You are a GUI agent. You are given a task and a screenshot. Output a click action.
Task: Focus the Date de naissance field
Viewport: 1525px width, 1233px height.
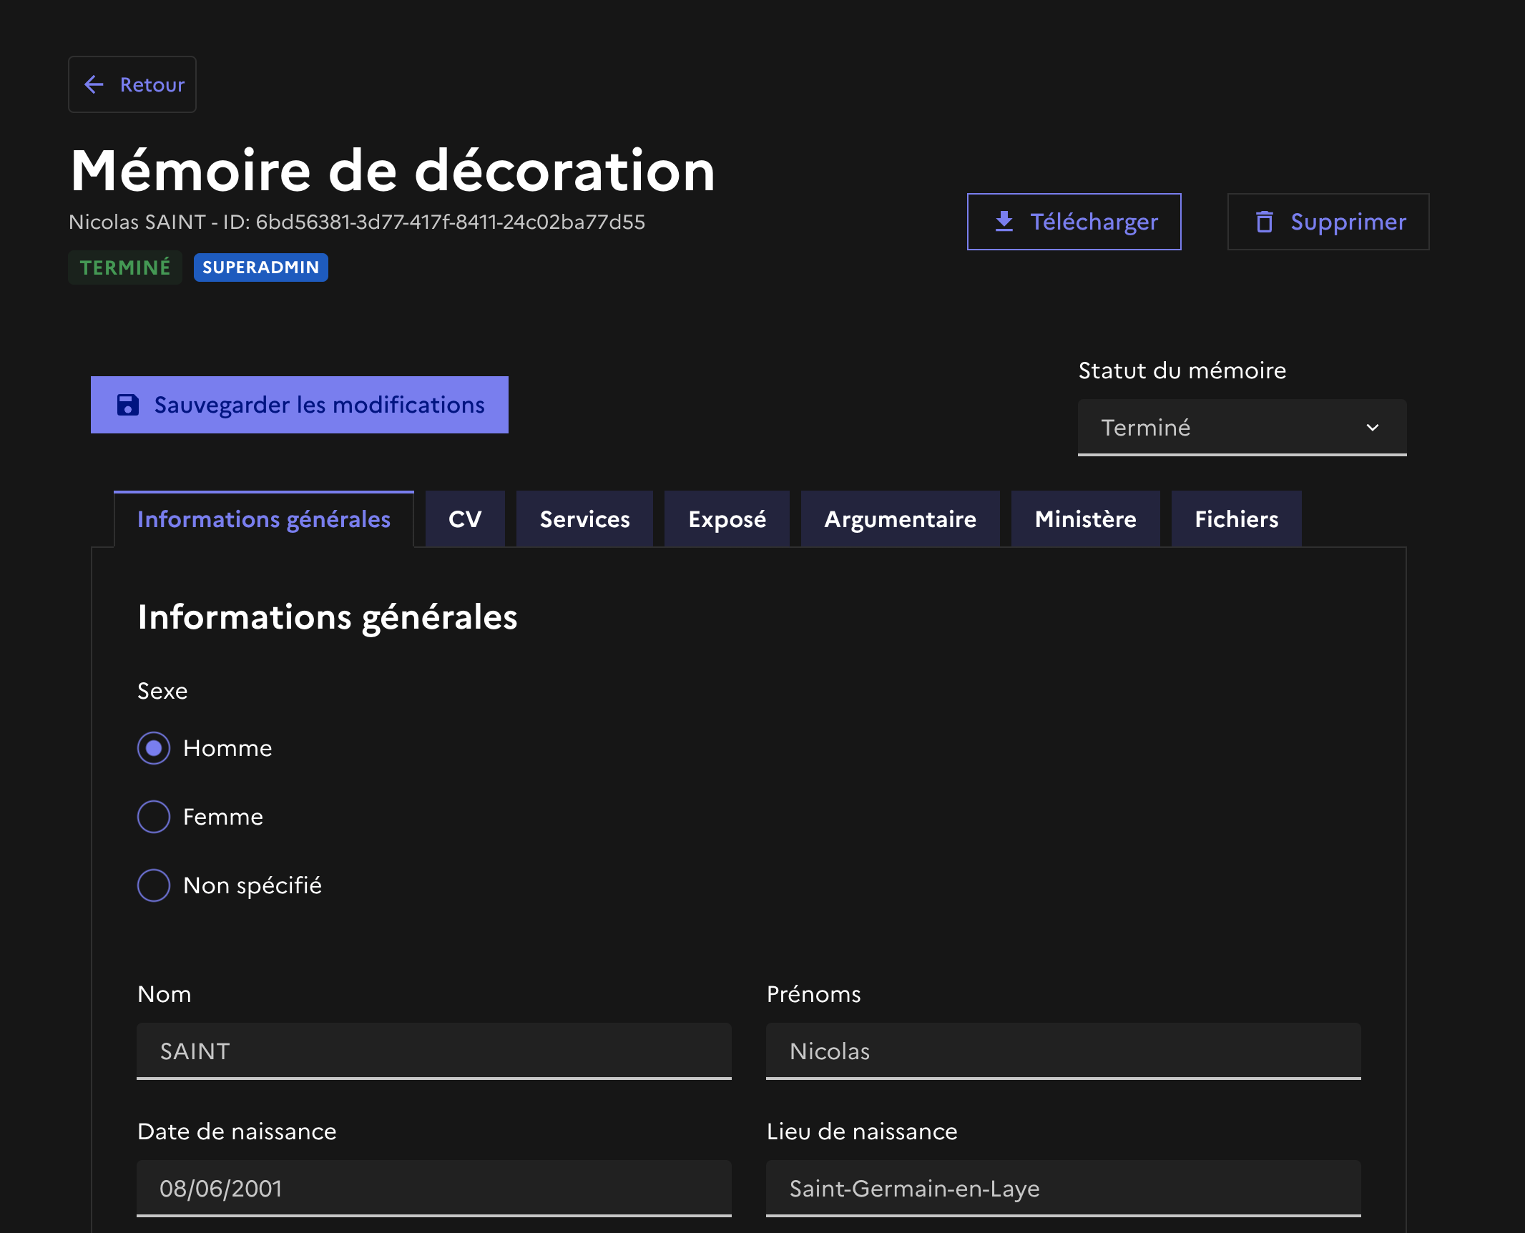(433, 1188)
